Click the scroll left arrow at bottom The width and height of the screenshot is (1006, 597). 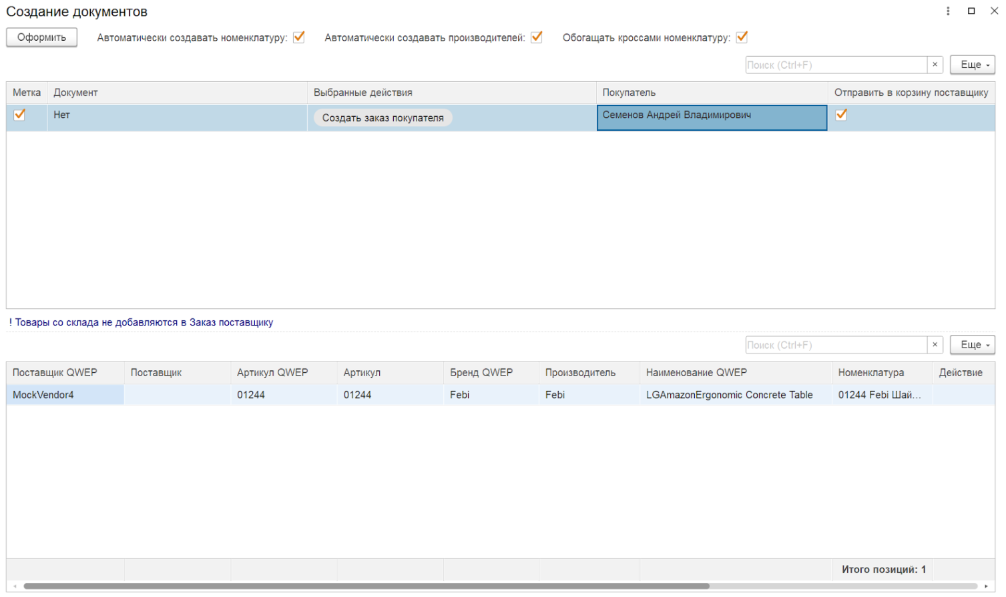point(15,586)
